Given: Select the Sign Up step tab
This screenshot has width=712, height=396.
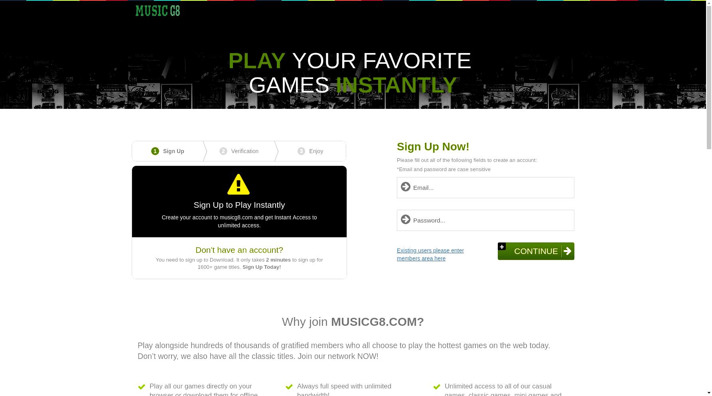Looking at the screenshot, I should coord(168,151).
